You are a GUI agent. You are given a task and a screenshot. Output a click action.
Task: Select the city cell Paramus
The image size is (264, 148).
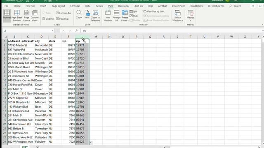pyautogui.click(x=41, y=111)
